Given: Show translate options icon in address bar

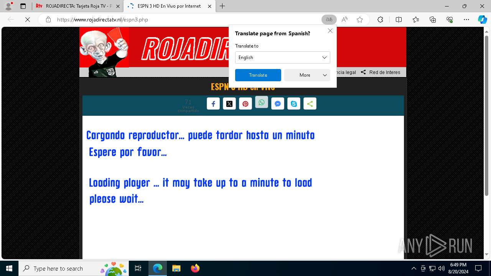Looking at the screenshot, I should tap(329, 20).
